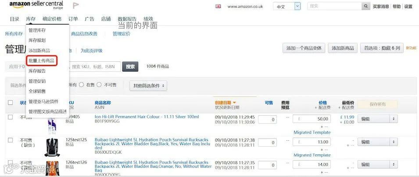Select the 在售 radio button
This screenshot has height=177, width=419.
tap(82, 85)
